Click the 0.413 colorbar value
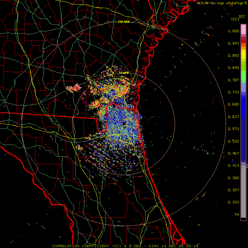Viewport: 248px width, 248px height. [233, 166]
